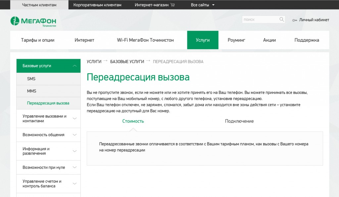
Task: Open the Тарифы и опции menu
Action: 38,40
